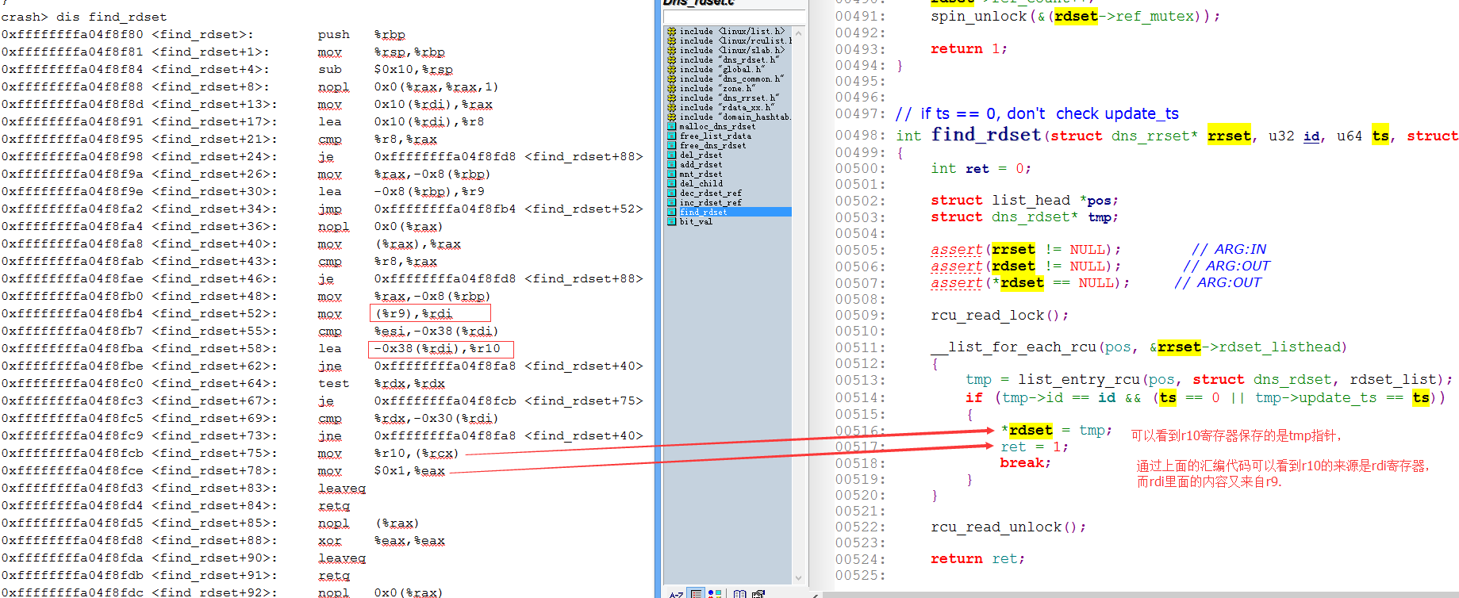Go to the inc_rdset_ref symbol

click(711, 202)
